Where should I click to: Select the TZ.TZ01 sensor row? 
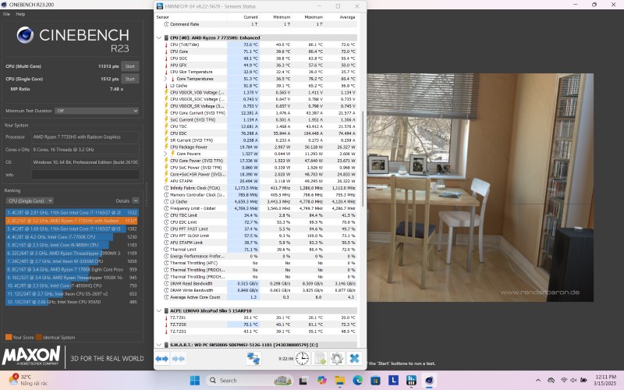[x=260, y=317]
